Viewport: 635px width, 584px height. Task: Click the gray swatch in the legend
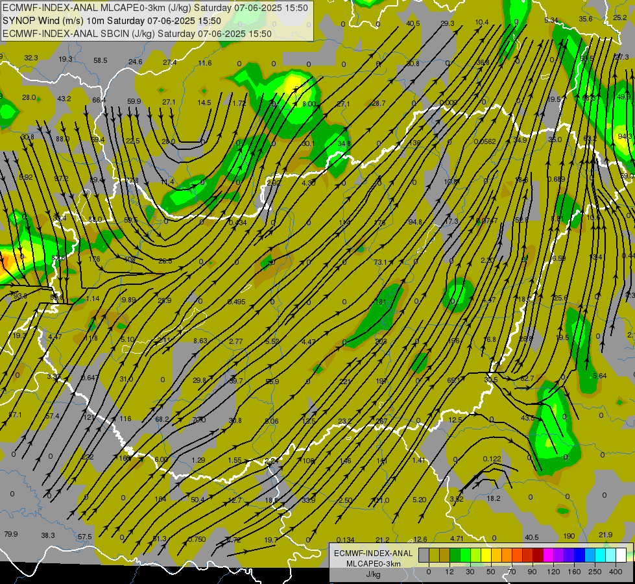[x=424, y=555]
